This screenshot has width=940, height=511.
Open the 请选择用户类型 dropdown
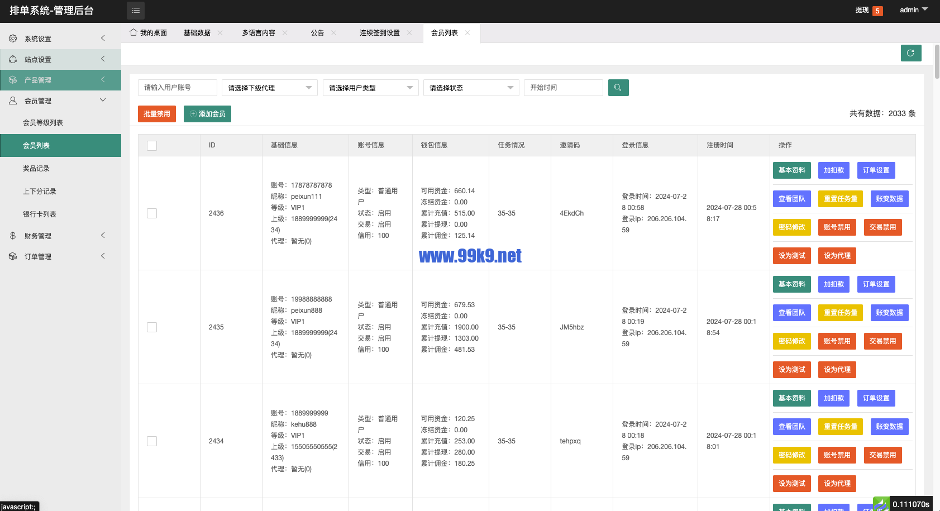click(371, 88)
